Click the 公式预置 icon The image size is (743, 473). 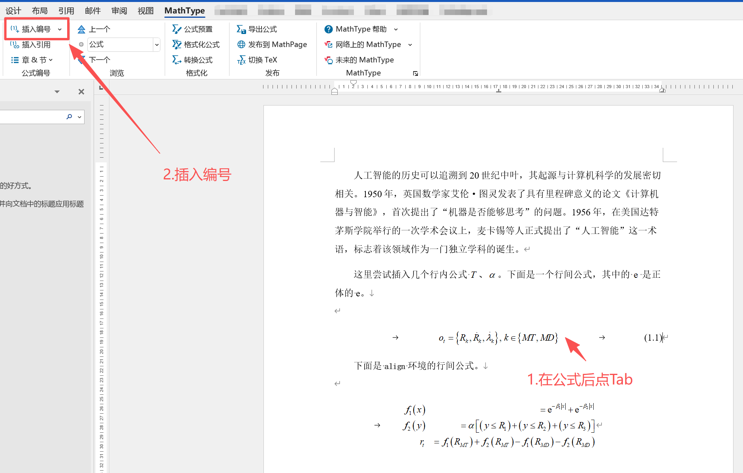[177, 29]
